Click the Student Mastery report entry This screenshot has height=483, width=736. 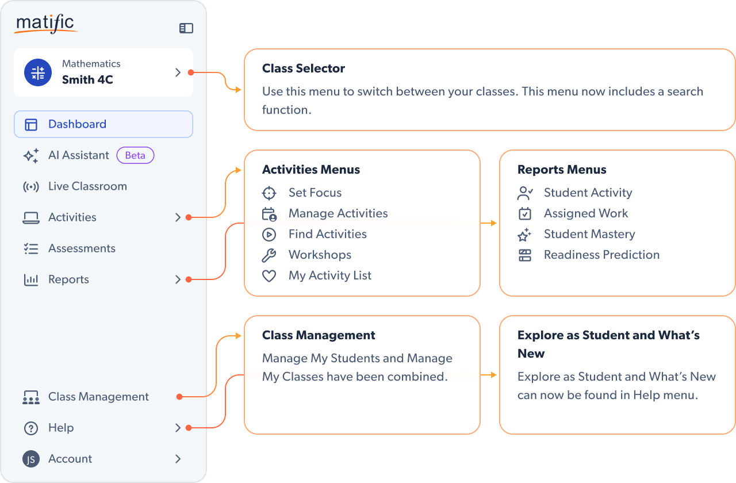tap(589, 234)
